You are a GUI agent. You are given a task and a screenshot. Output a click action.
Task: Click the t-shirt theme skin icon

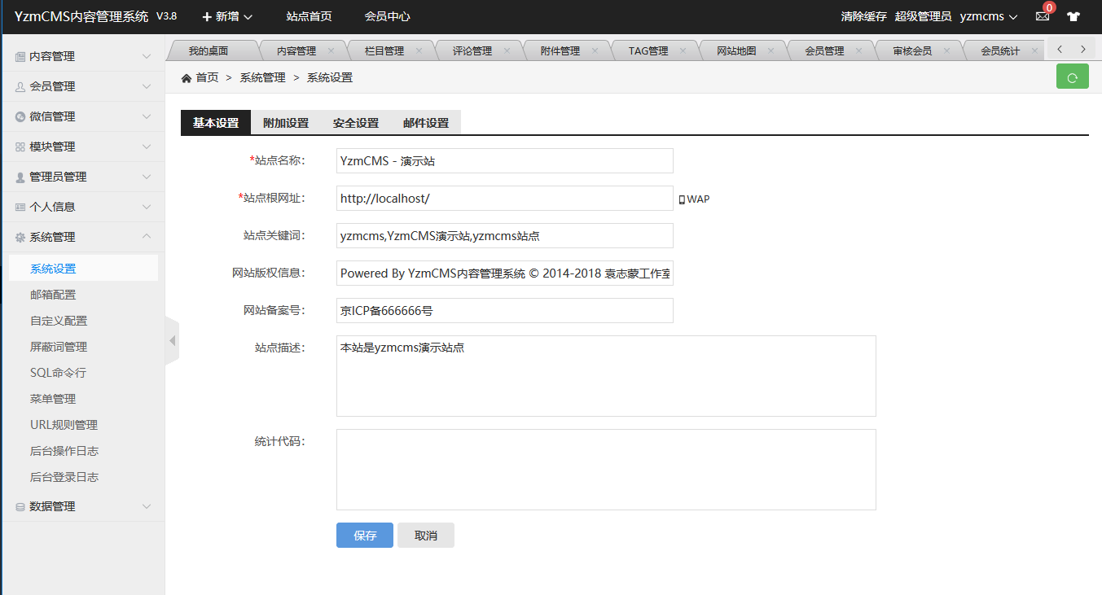tap(1073, 16)
